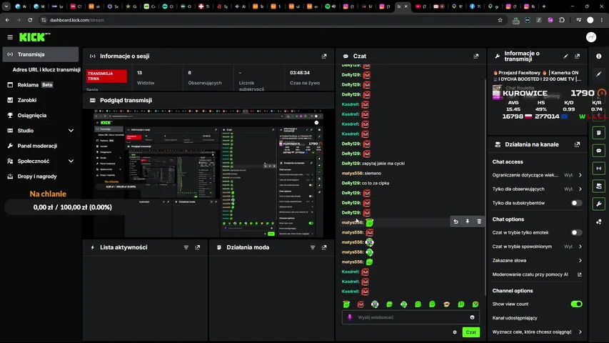Click TRANSMISJA TRWA status badge
Viewport: 609px width, 343px height.
coord(107,76)
